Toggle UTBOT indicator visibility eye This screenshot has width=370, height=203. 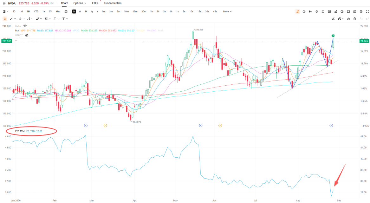tap(27, 36)
